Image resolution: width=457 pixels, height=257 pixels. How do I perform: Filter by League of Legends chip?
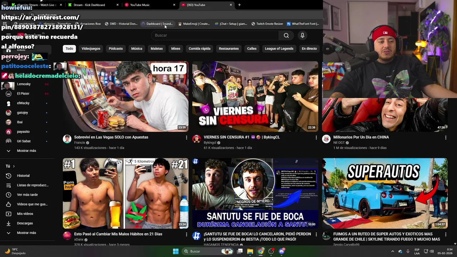279,49
